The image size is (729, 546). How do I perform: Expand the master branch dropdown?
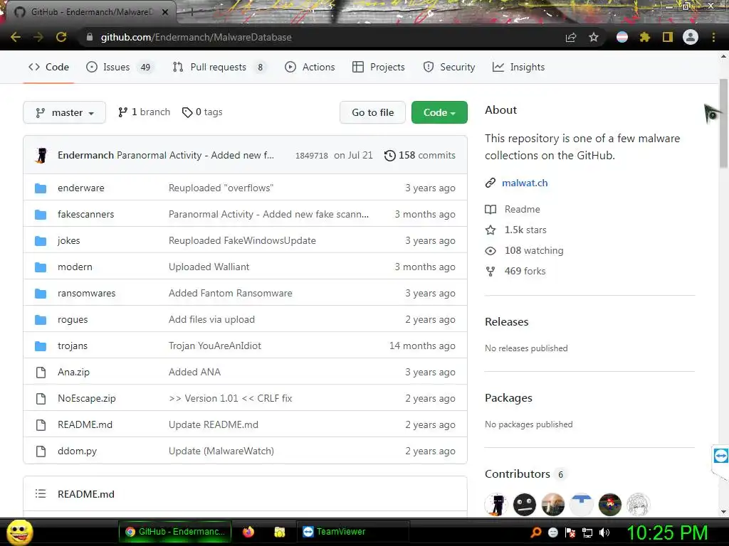64,112
